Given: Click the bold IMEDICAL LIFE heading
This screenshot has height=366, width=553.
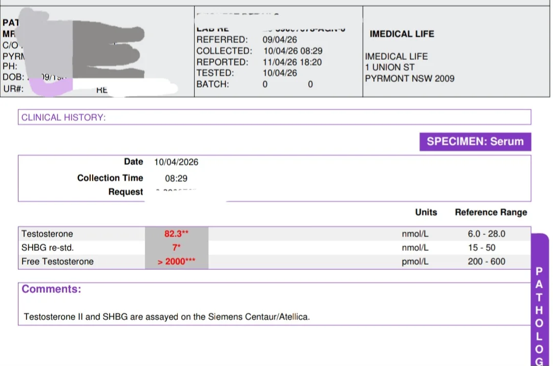Looking at the screenshot, I should tap(401, 34).
